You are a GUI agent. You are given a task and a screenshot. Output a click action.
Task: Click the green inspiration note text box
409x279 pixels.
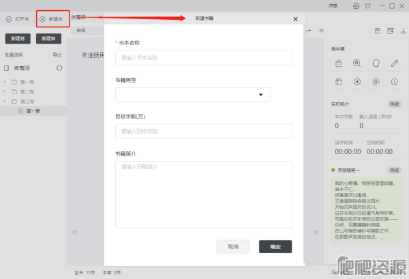(x=367, y=210)
